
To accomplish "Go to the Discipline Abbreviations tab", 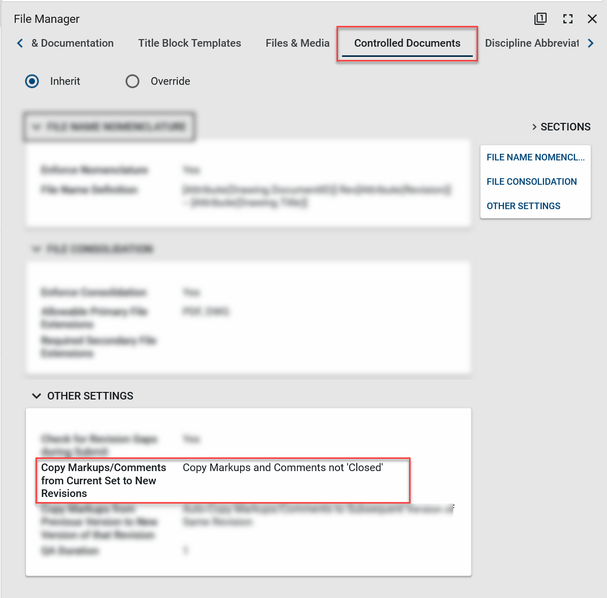I will [x=531, y=43].
